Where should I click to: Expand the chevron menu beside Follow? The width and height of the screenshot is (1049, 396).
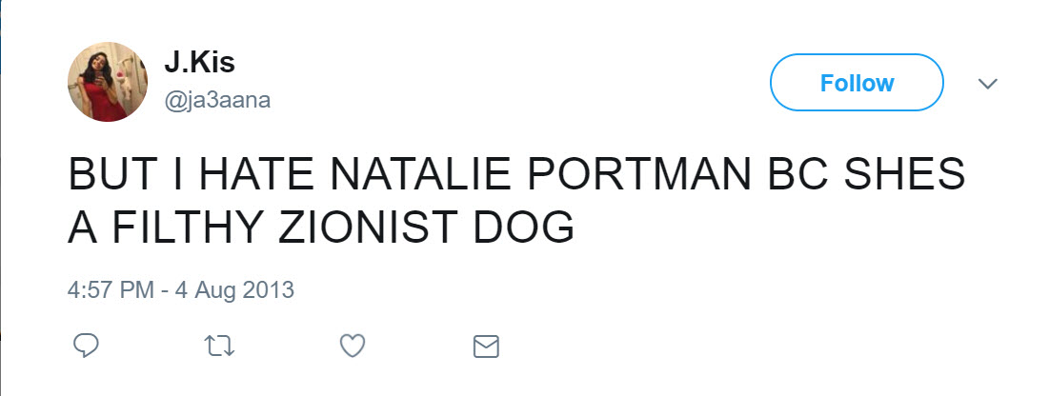click(988, 84)
